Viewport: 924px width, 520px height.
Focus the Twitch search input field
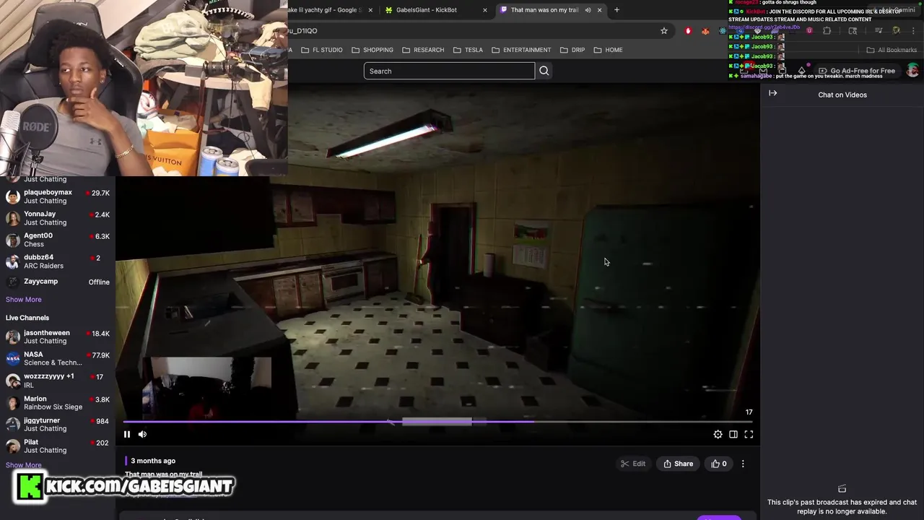tap(449, 71)
